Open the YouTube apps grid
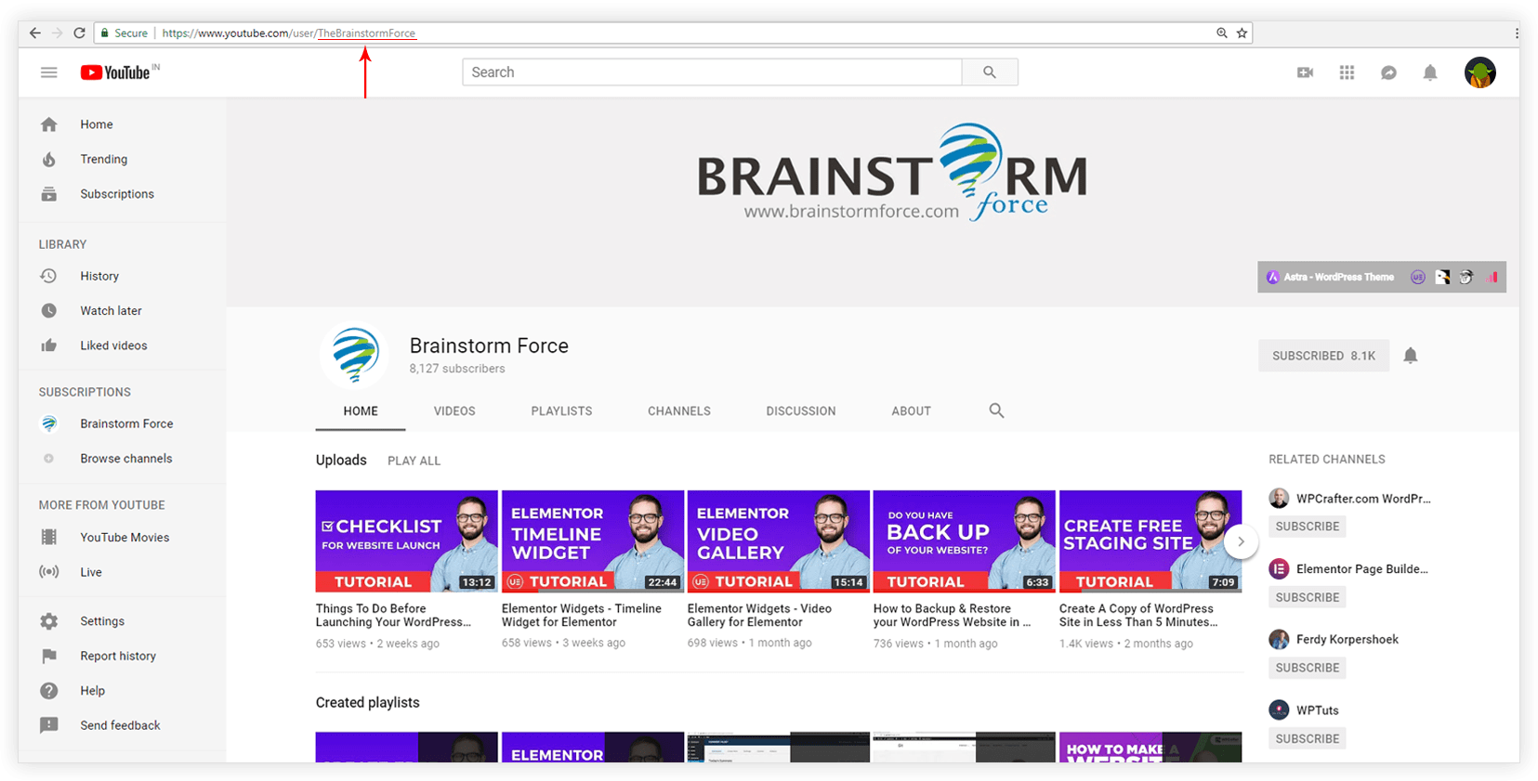 tap(1347, 72)
